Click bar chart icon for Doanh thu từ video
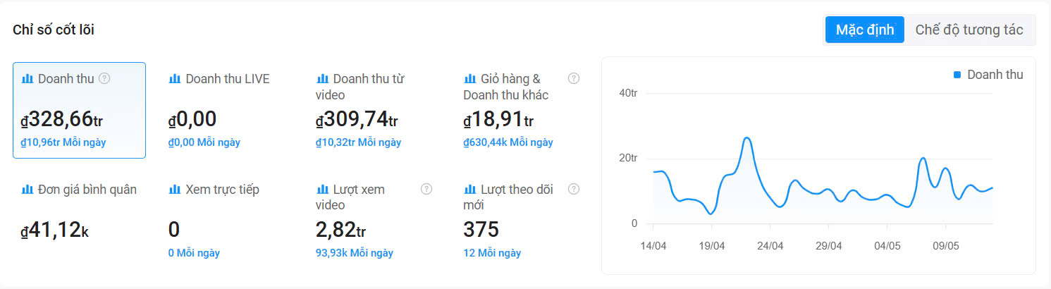This screenshot has width=1051, height=289. click(x=322, y=79)
